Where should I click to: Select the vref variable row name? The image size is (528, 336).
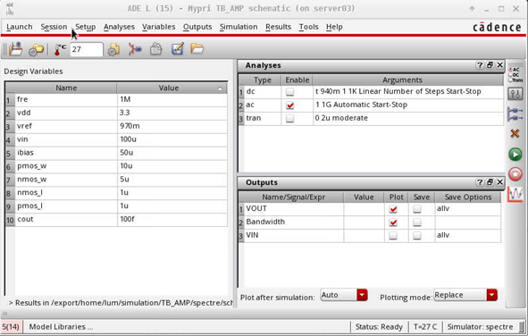coord(66,126)
